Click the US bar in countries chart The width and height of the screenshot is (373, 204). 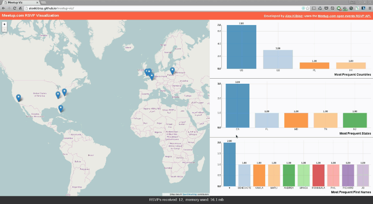tap(241, 47)
